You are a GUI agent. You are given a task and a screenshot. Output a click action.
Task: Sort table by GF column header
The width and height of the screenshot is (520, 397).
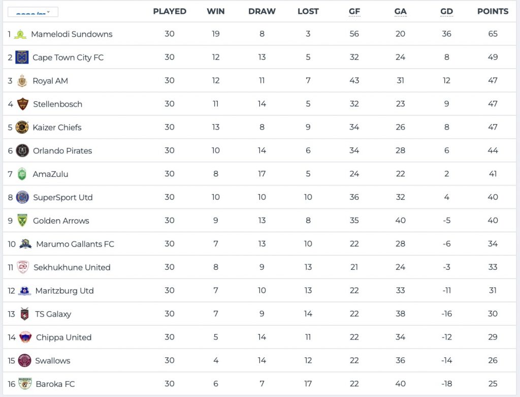pos(354,11)
